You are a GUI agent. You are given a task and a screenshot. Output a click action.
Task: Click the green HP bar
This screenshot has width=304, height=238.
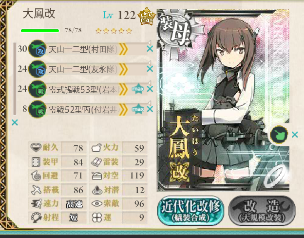coord(40,31)
